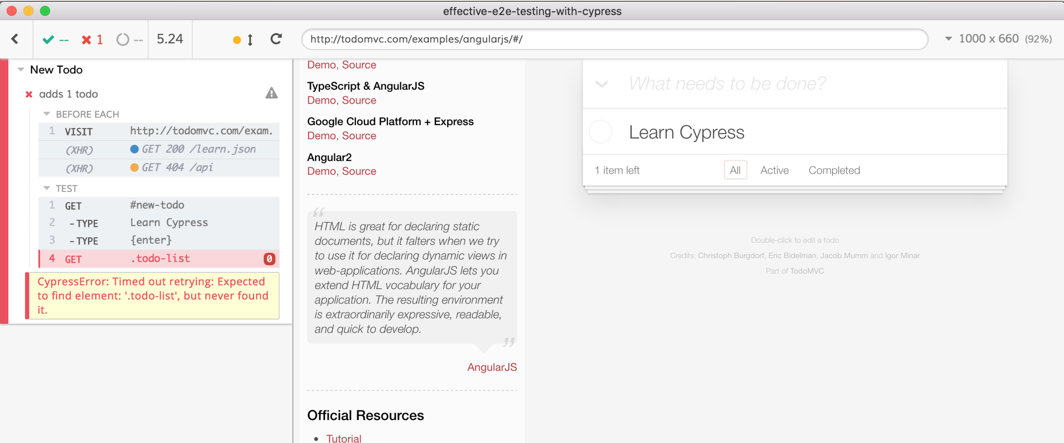This screenshot has width=1064, height=443.
Task: Open Demo link under Angular2
Action: [x=321, y=171]
